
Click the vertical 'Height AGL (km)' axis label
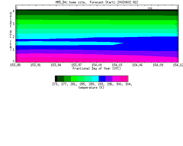(11, 31)
